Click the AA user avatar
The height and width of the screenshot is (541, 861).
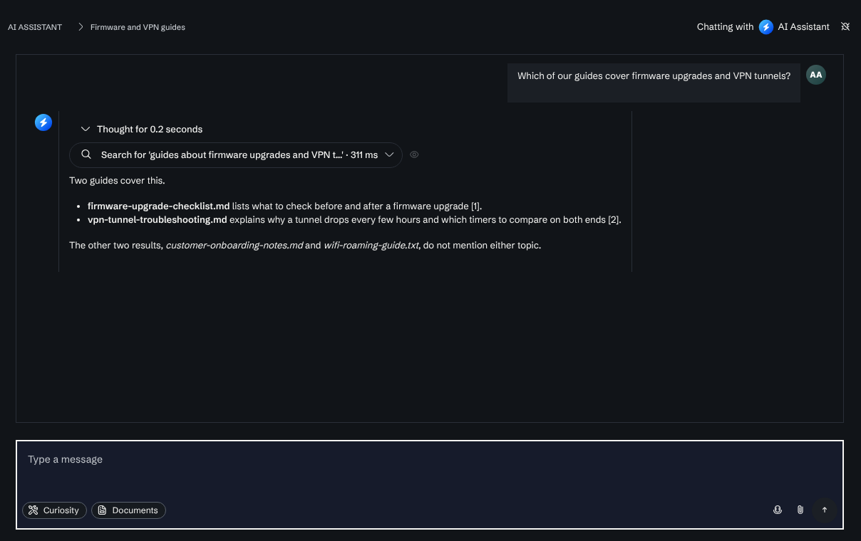click(816, 75)
